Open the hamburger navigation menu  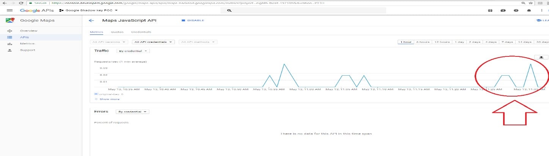9,11
